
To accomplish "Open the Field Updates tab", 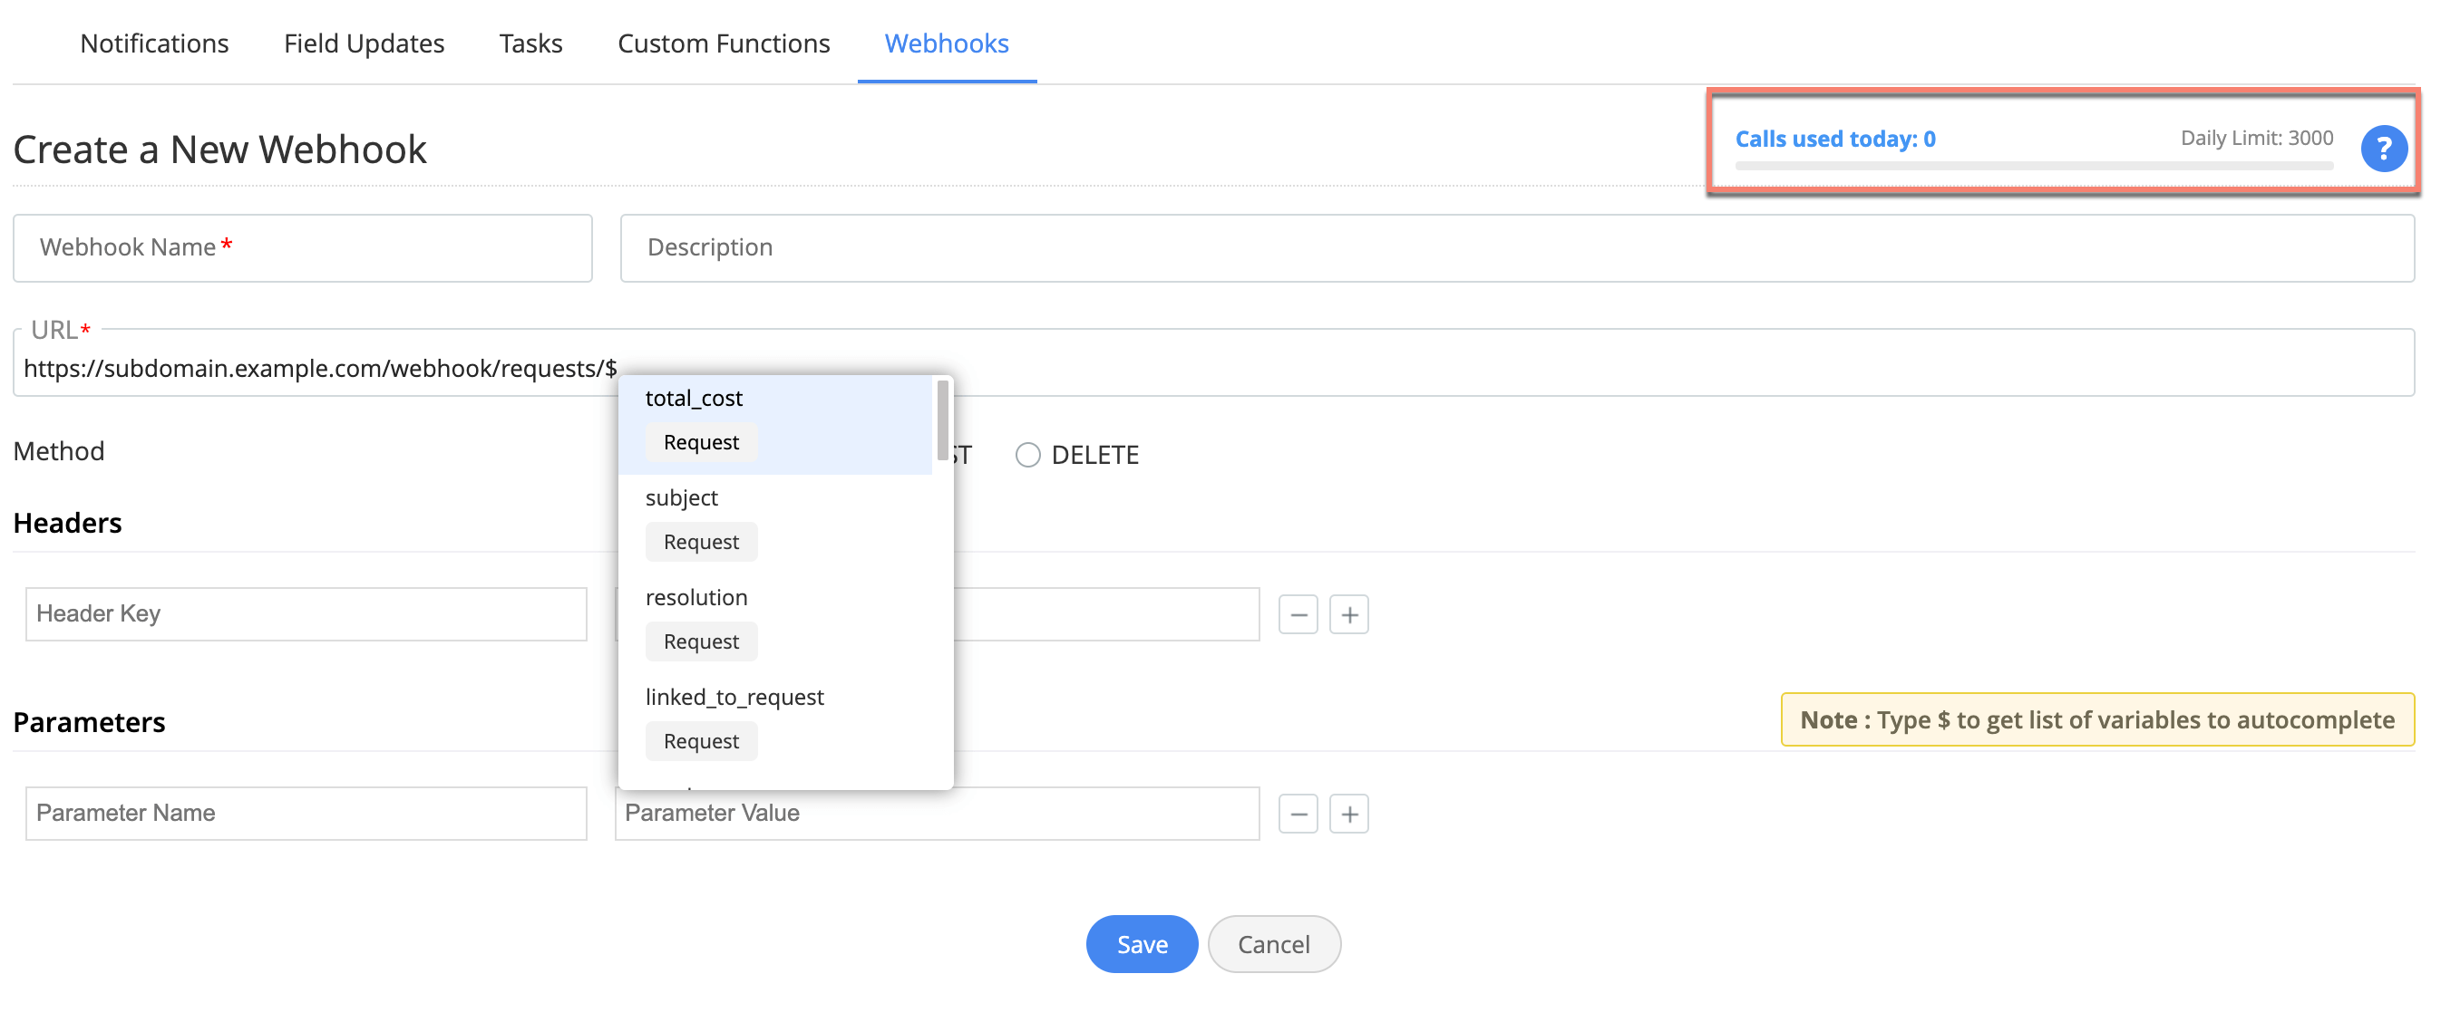I will [x=364, y=43].
